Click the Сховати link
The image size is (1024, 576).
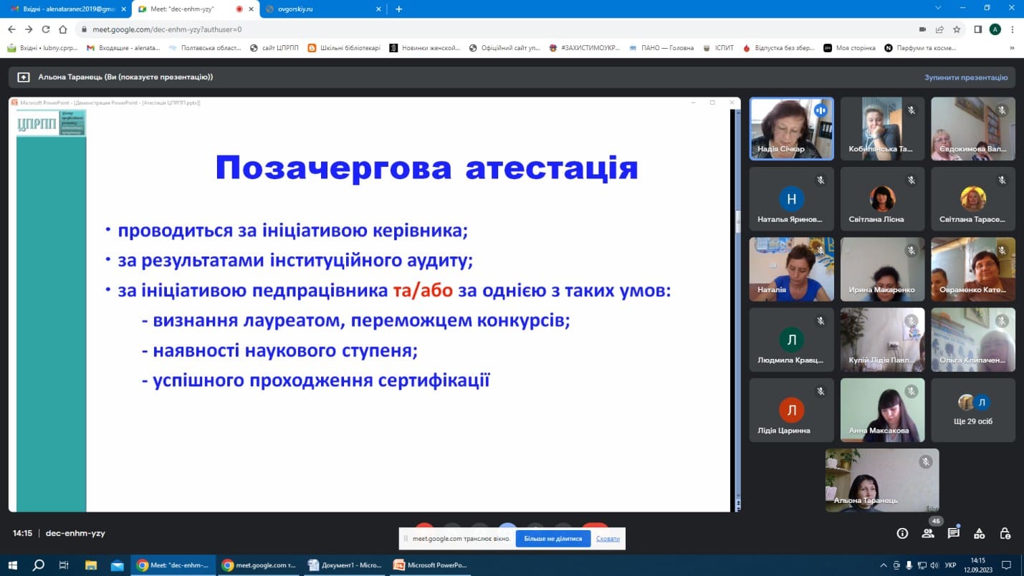[608, 539]
